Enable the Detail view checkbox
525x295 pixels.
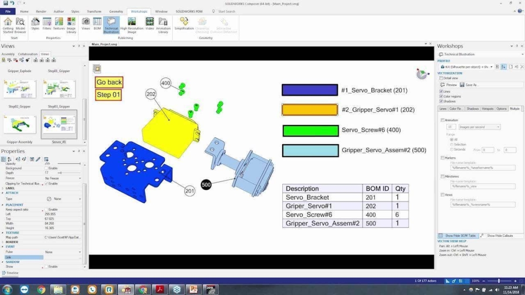point(441,78)
